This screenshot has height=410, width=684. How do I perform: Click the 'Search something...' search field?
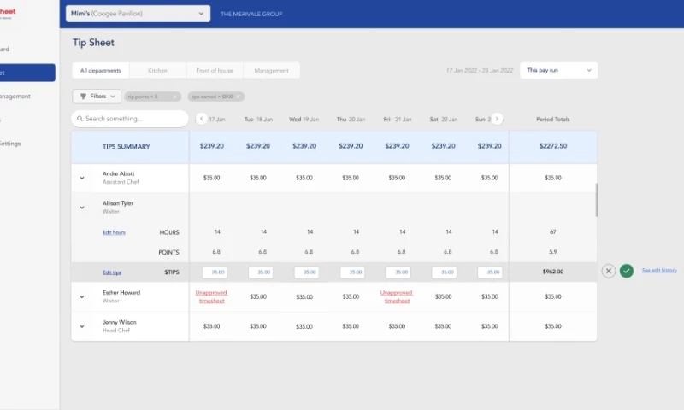130,119
